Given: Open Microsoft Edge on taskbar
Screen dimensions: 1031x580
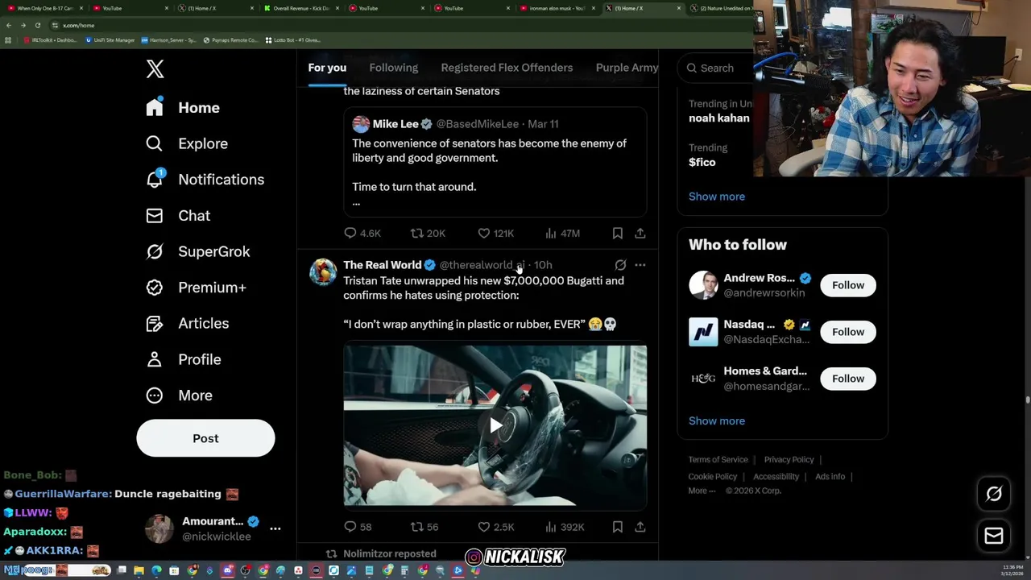Looking at the screenshot, I should tap(156, 570).
